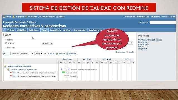Open the Administración menu link

point(48,17)
